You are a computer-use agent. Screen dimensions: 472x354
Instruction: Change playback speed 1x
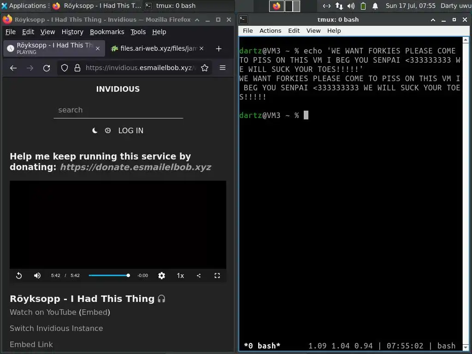[180, 276]
